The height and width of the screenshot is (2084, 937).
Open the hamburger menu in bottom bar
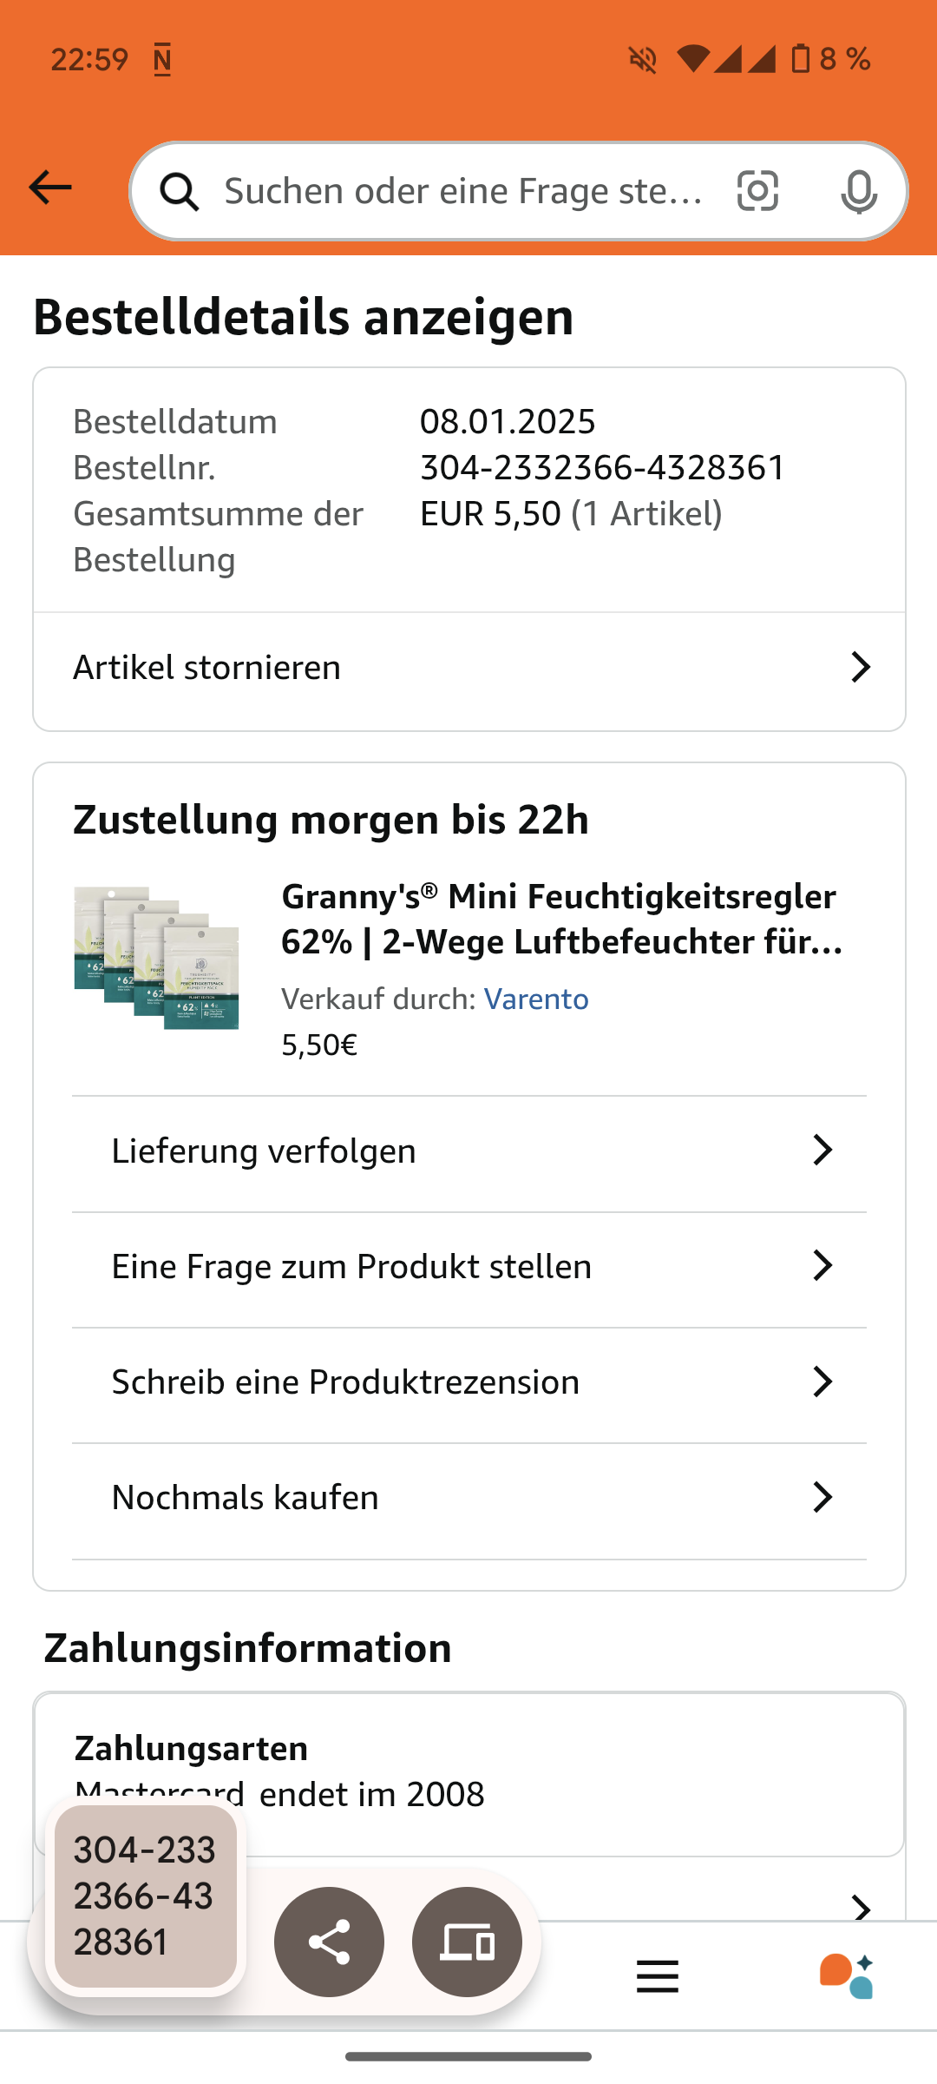tap(657, 1977)
